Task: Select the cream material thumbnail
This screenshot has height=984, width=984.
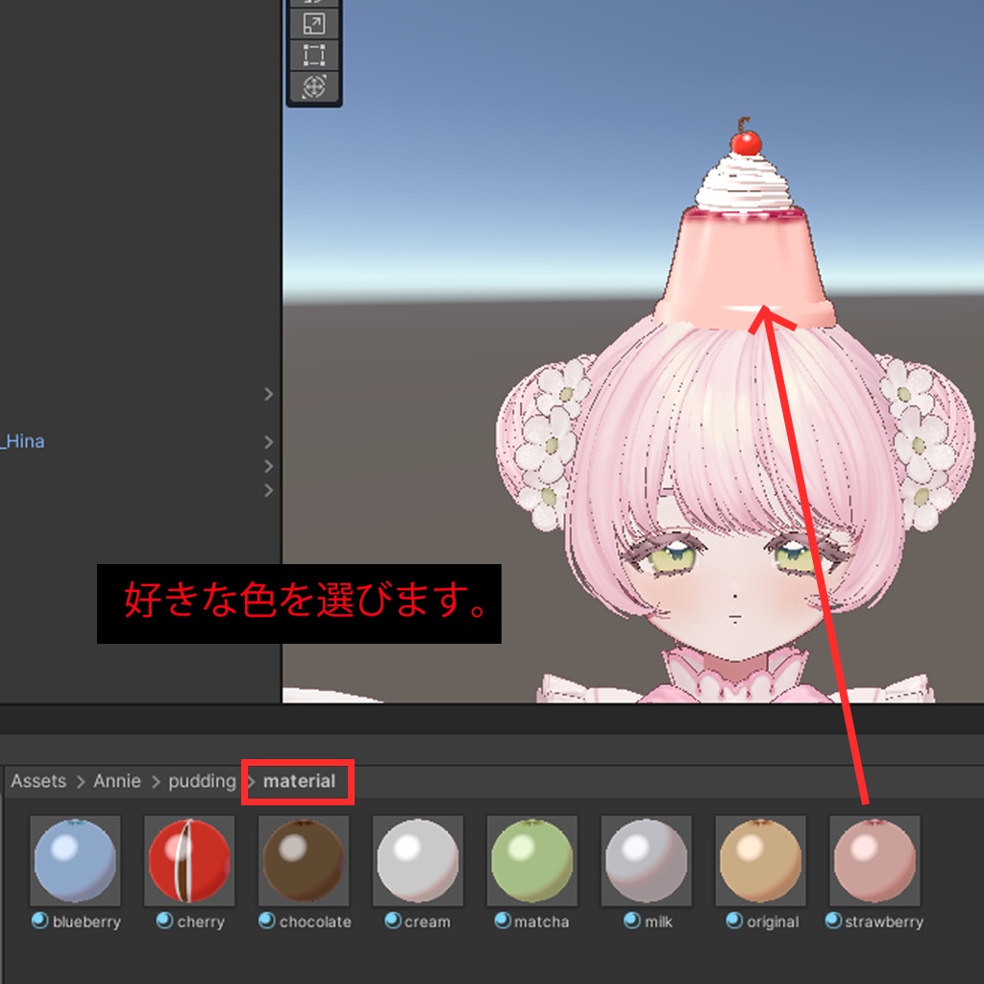Action: (418, 862)
